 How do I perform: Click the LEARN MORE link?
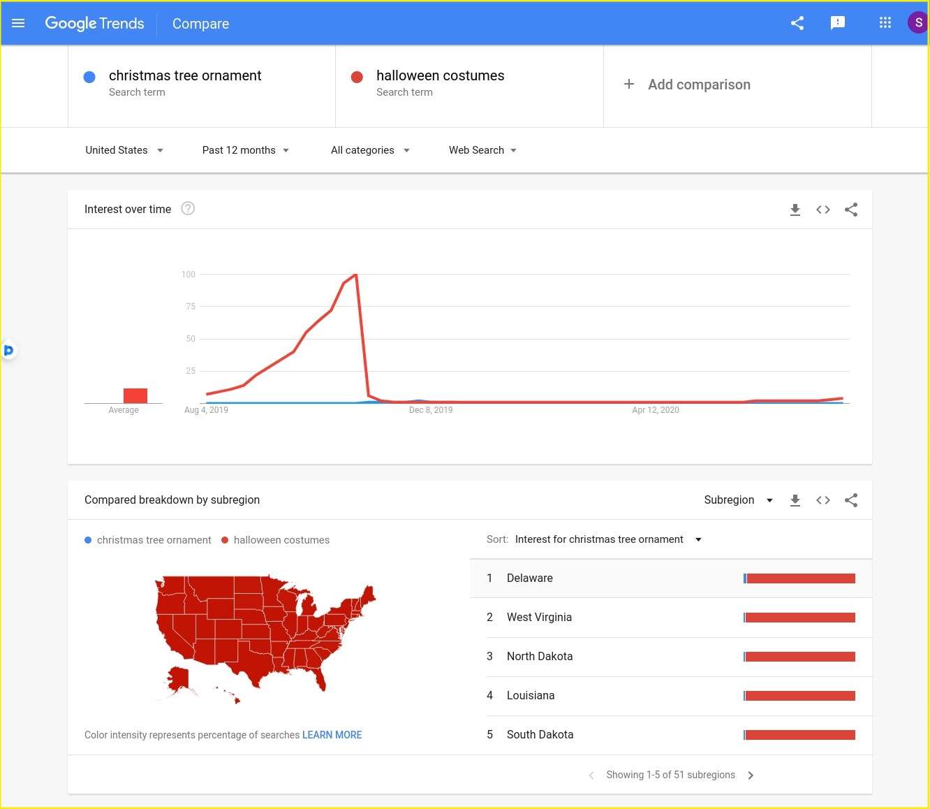click(332, 735)
